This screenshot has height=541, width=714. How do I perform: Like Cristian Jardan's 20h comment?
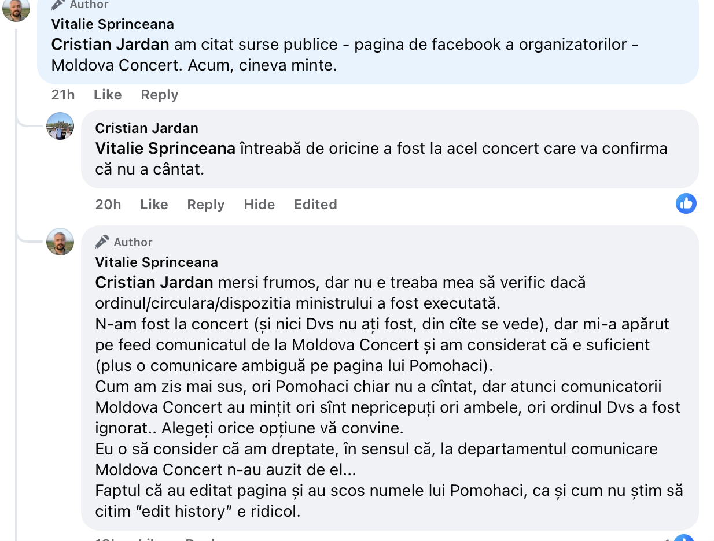coord(154,205)
